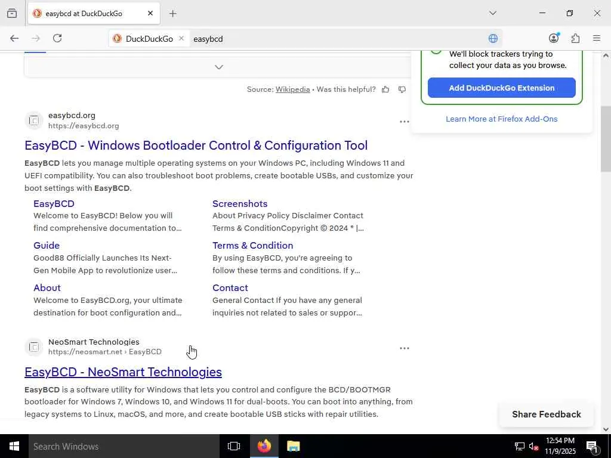Open more options for NeoSmart Technologies result
611x458 pixels.
pos(405,348)
